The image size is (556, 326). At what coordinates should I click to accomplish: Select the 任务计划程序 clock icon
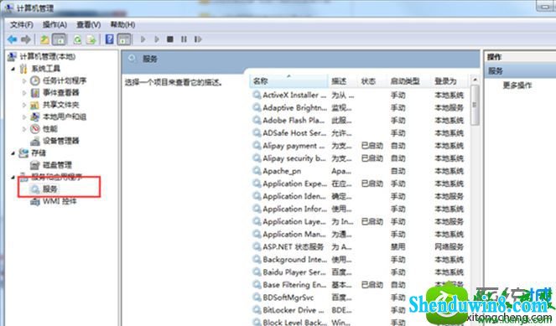pos(34,80)
